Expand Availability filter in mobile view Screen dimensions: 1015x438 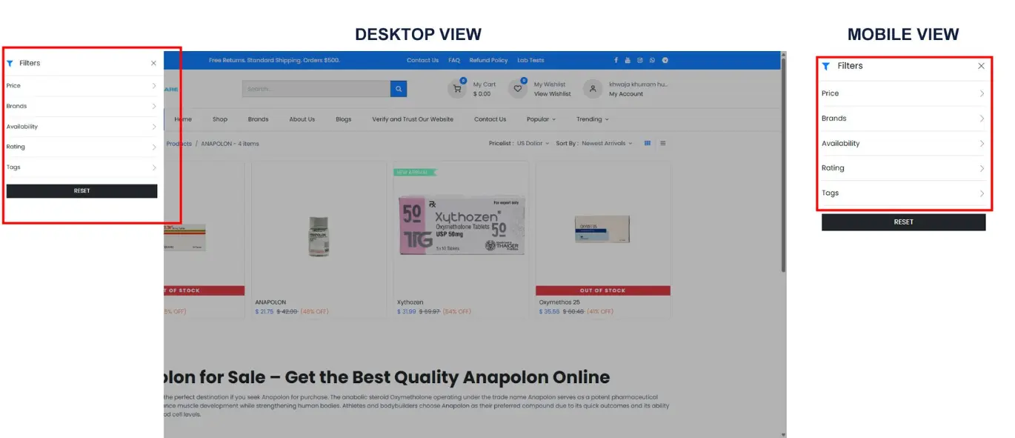coord(903,144)
